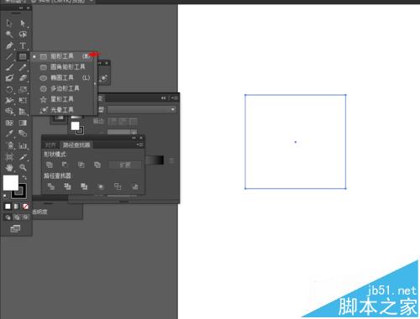This screenshot has height=319, width=420.
Task: Select the Column Graph tool
Action: 23,145
